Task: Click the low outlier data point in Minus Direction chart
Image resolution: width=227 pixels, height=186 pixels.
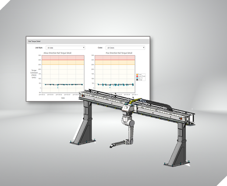Action: 58,88
